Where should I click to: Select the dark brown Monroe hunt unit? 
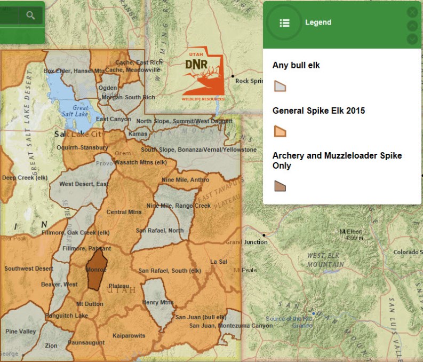tap(97, 270)
